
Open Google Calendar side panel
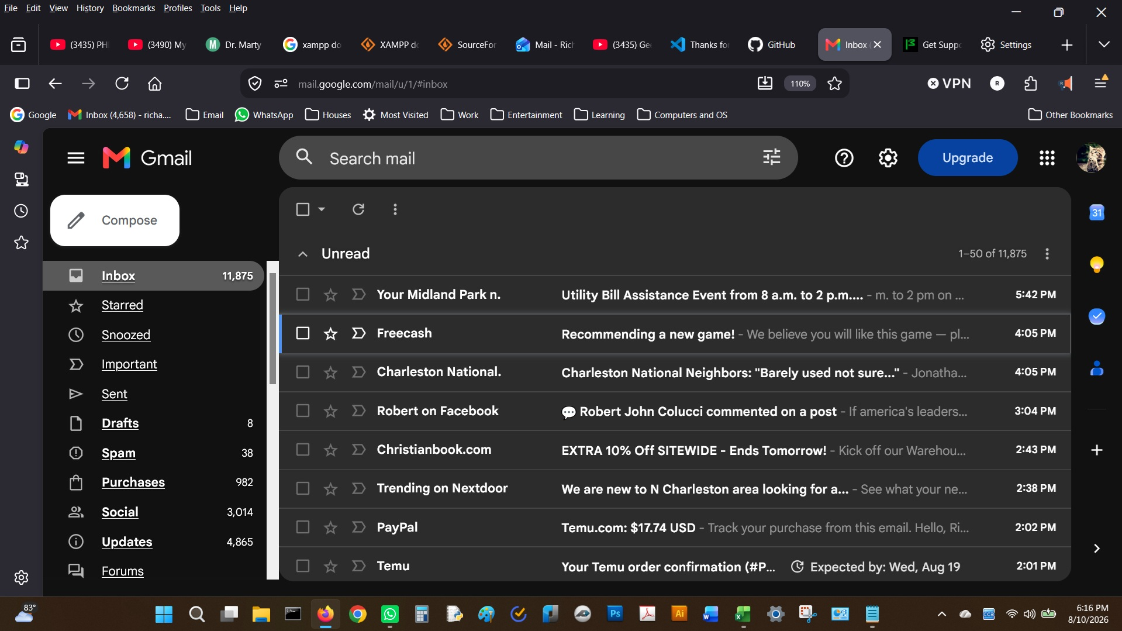point(1097,212)
